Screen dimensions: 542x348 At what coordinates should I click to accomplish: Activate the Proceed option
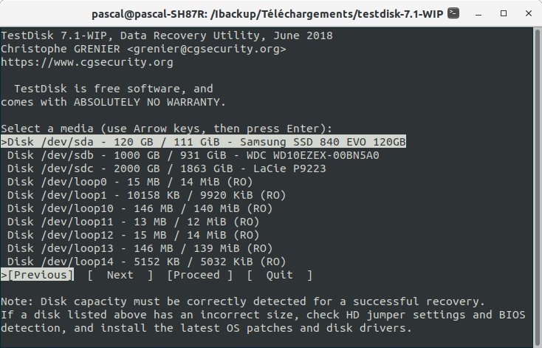[x=200, y=275]
